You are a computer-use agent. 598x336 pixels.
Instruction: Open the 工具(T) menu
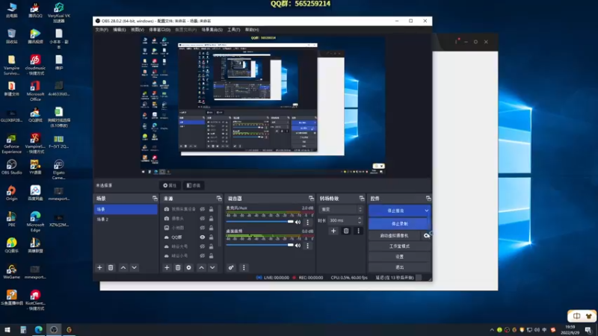point(233,30)
